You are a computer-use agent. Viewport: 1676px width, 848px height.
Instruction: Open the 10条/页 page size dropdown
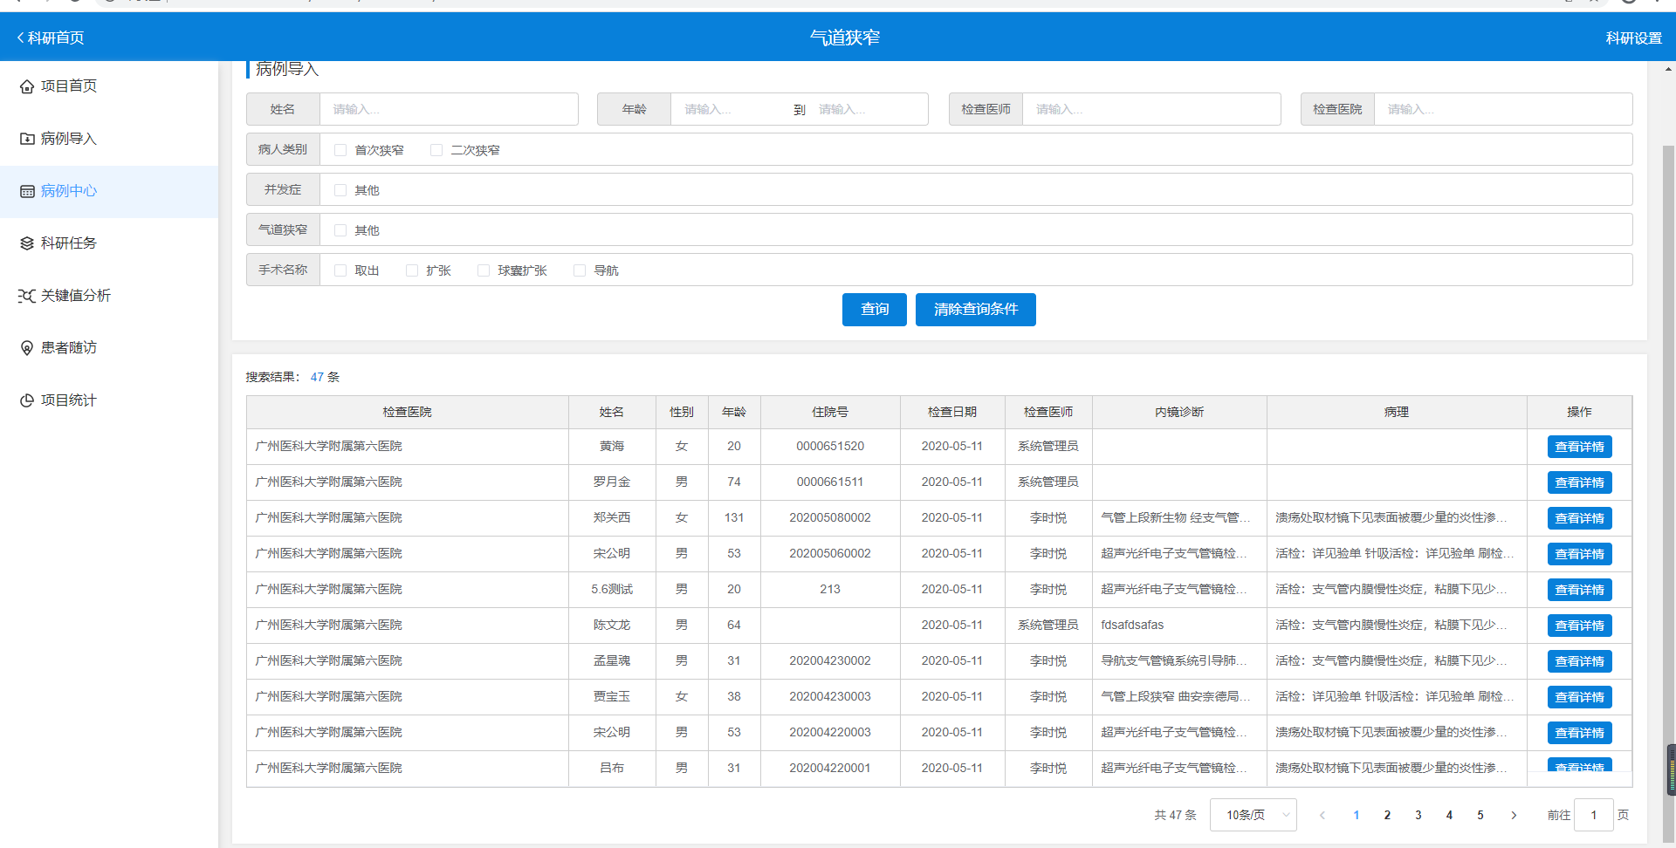(1253, 815)
